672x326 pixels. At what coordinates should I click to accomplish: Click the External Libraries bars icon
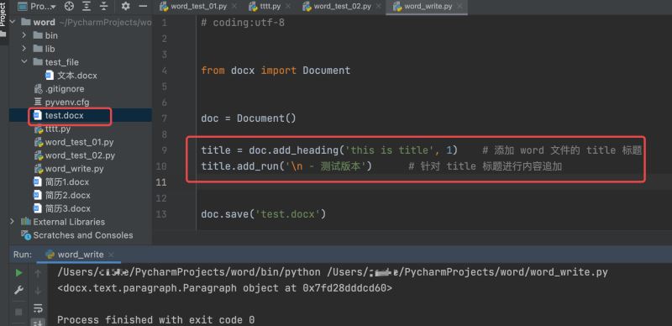pyautogui.click(x=26, y=221)
